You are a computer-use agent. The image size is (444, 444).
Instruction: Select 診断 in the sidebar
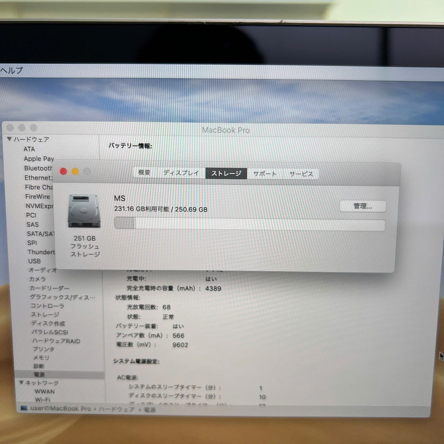tap(39, 366)
